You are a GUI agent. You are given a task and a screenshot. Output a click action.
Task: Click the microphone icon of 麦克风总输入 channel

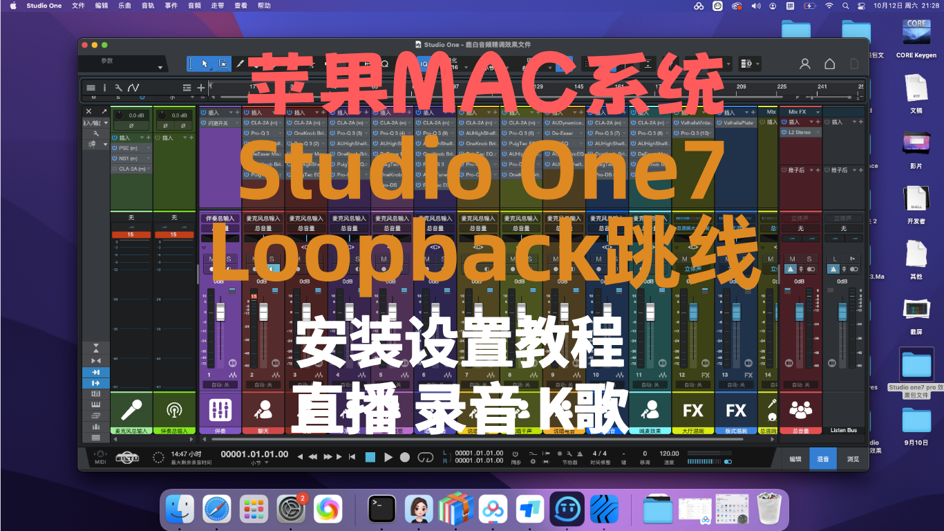[131, 410]
